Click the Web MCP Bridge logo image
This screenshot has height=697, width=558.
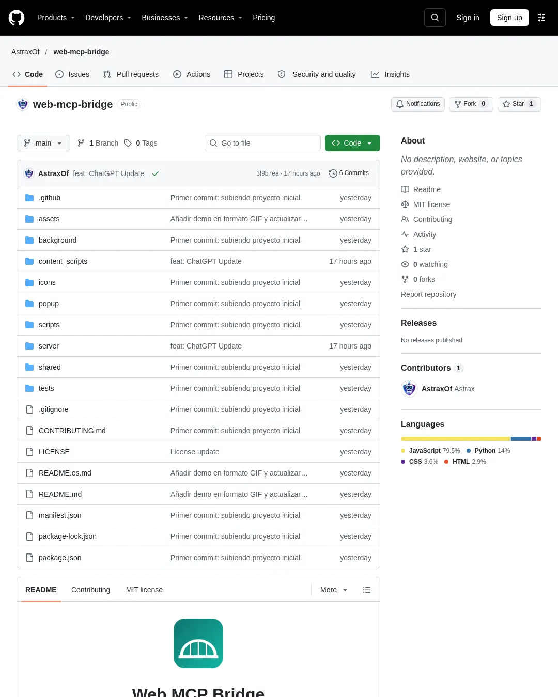(198, 643)
